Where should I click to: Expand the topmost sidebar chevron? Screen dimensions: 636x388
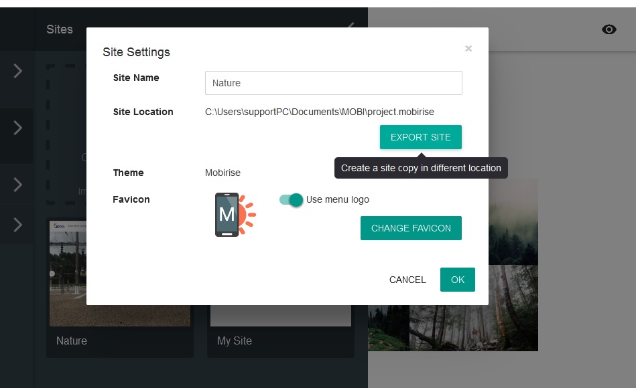pyautogui.click(x=17, y=71)
